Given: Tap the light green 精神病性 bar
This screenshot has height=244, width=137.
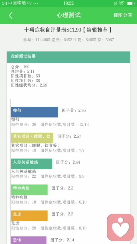Looking at the screenshot, I should click(29, 190).
